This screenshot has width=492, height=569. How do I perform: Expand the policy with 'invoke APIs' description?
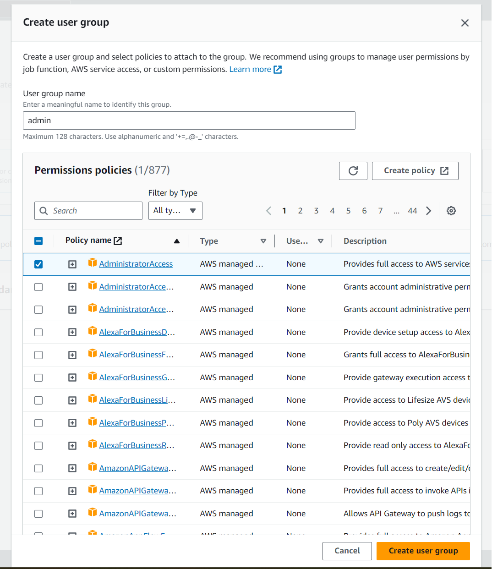pyautogui.click(x=72, y=491)
